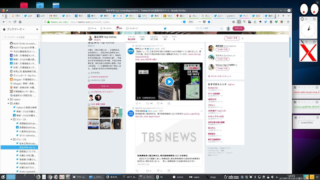Focus the bookmarks search field

point(20,37)
